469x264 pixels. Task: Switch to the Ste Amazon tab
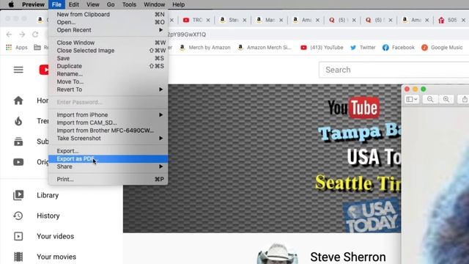point(229,20)
